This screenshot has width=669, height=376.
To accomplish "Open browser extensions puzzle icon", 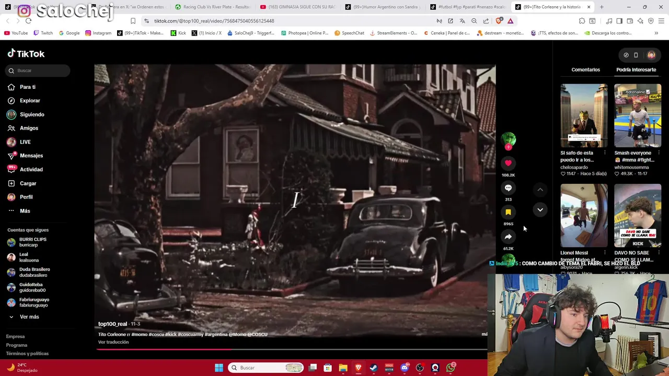I will pos(582,21).
